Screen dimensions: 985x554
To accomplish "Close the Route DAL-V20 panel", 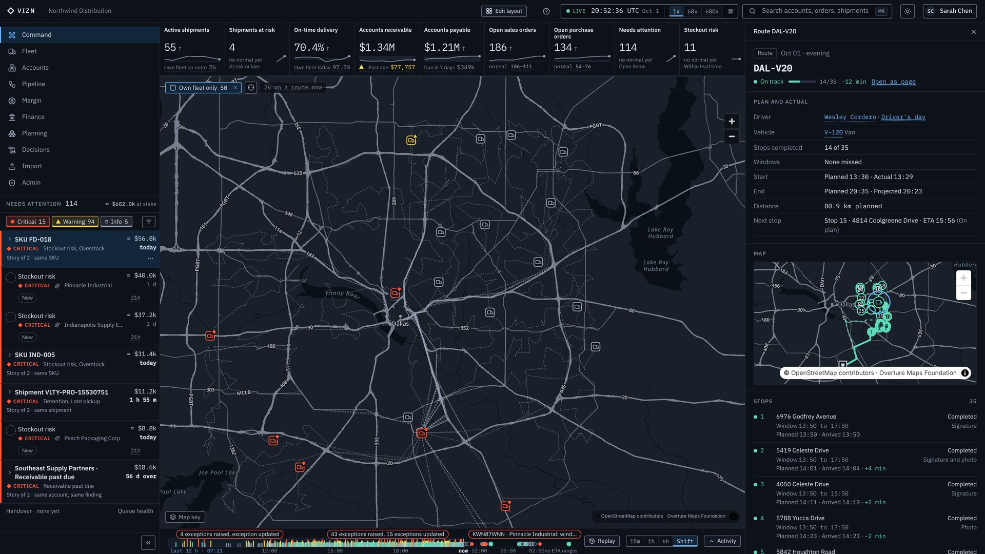I will [974, 32].
